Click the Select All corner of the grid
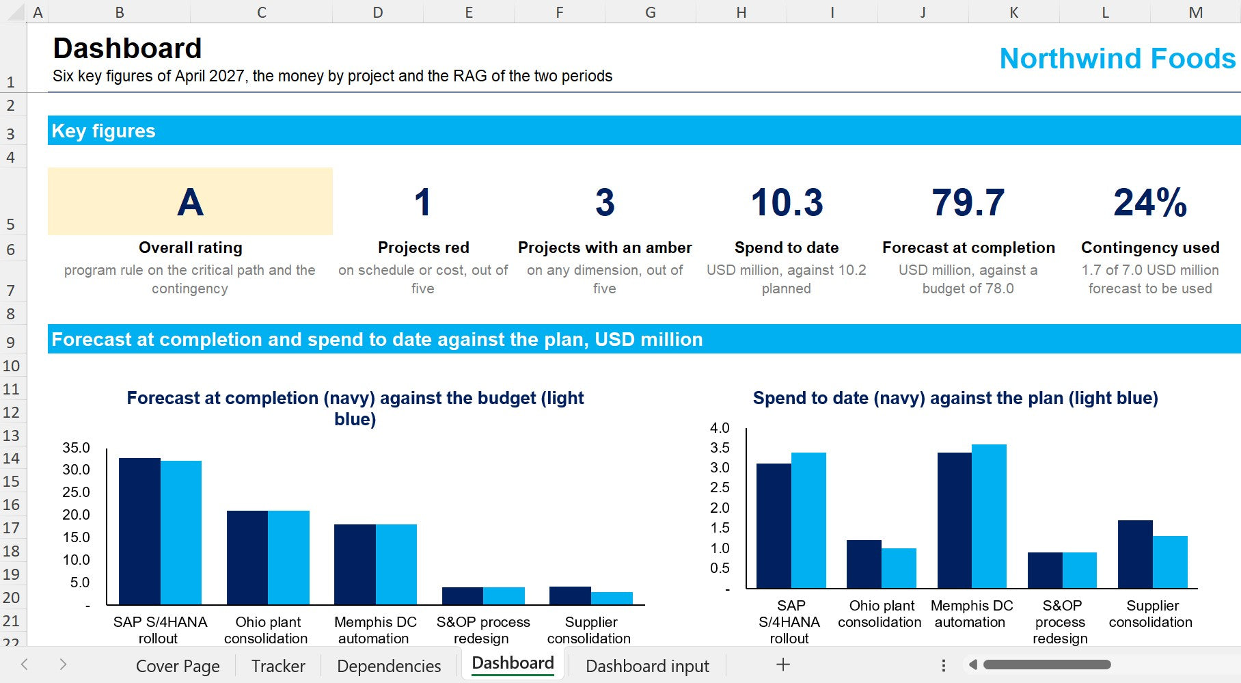 [x=14, y=12]
